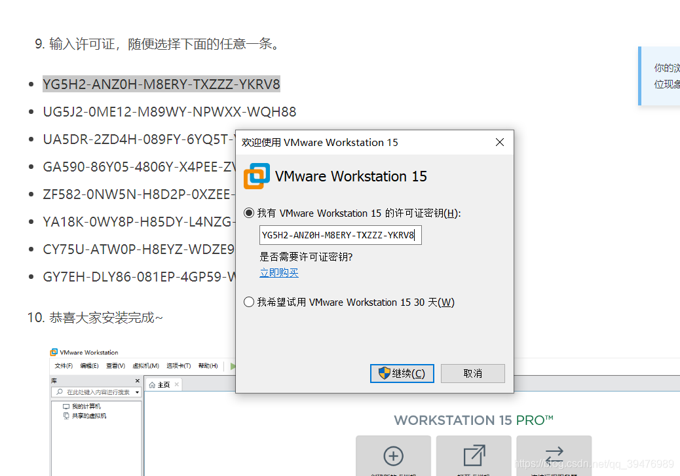
Task: Click the license key input field
Action: (x=341, y=235)
